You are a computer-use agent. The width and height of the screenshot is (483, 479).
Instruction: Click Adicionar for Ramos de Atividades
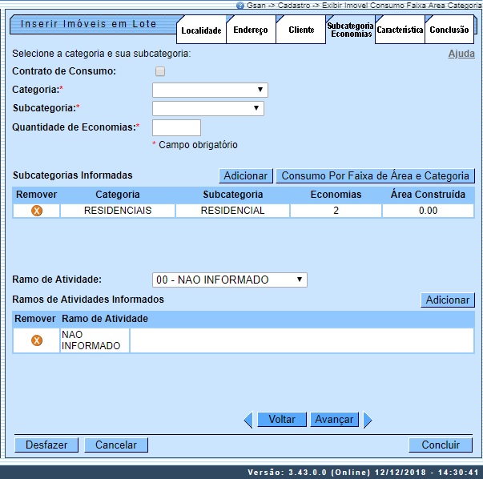click(448, 300)
